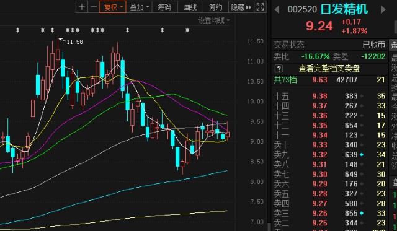Select the 卖十 row label

281,145
